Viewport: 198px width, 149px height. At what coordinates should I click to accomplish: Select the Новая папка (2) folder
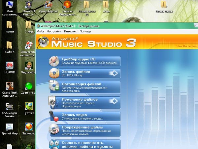tap(87, 8)
